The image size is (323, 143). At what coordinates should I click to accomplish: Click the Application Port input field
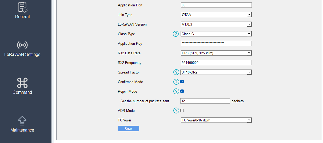[x=216, y=5]
